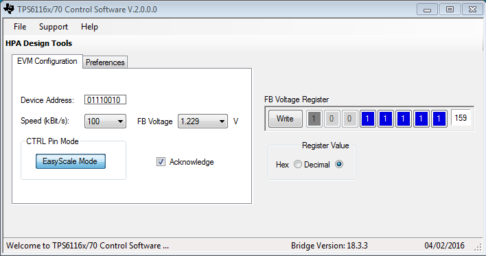This screenshot has height=256, width=486.
Task: Click the EasyScale Mode button
Action: click(70, 161)
